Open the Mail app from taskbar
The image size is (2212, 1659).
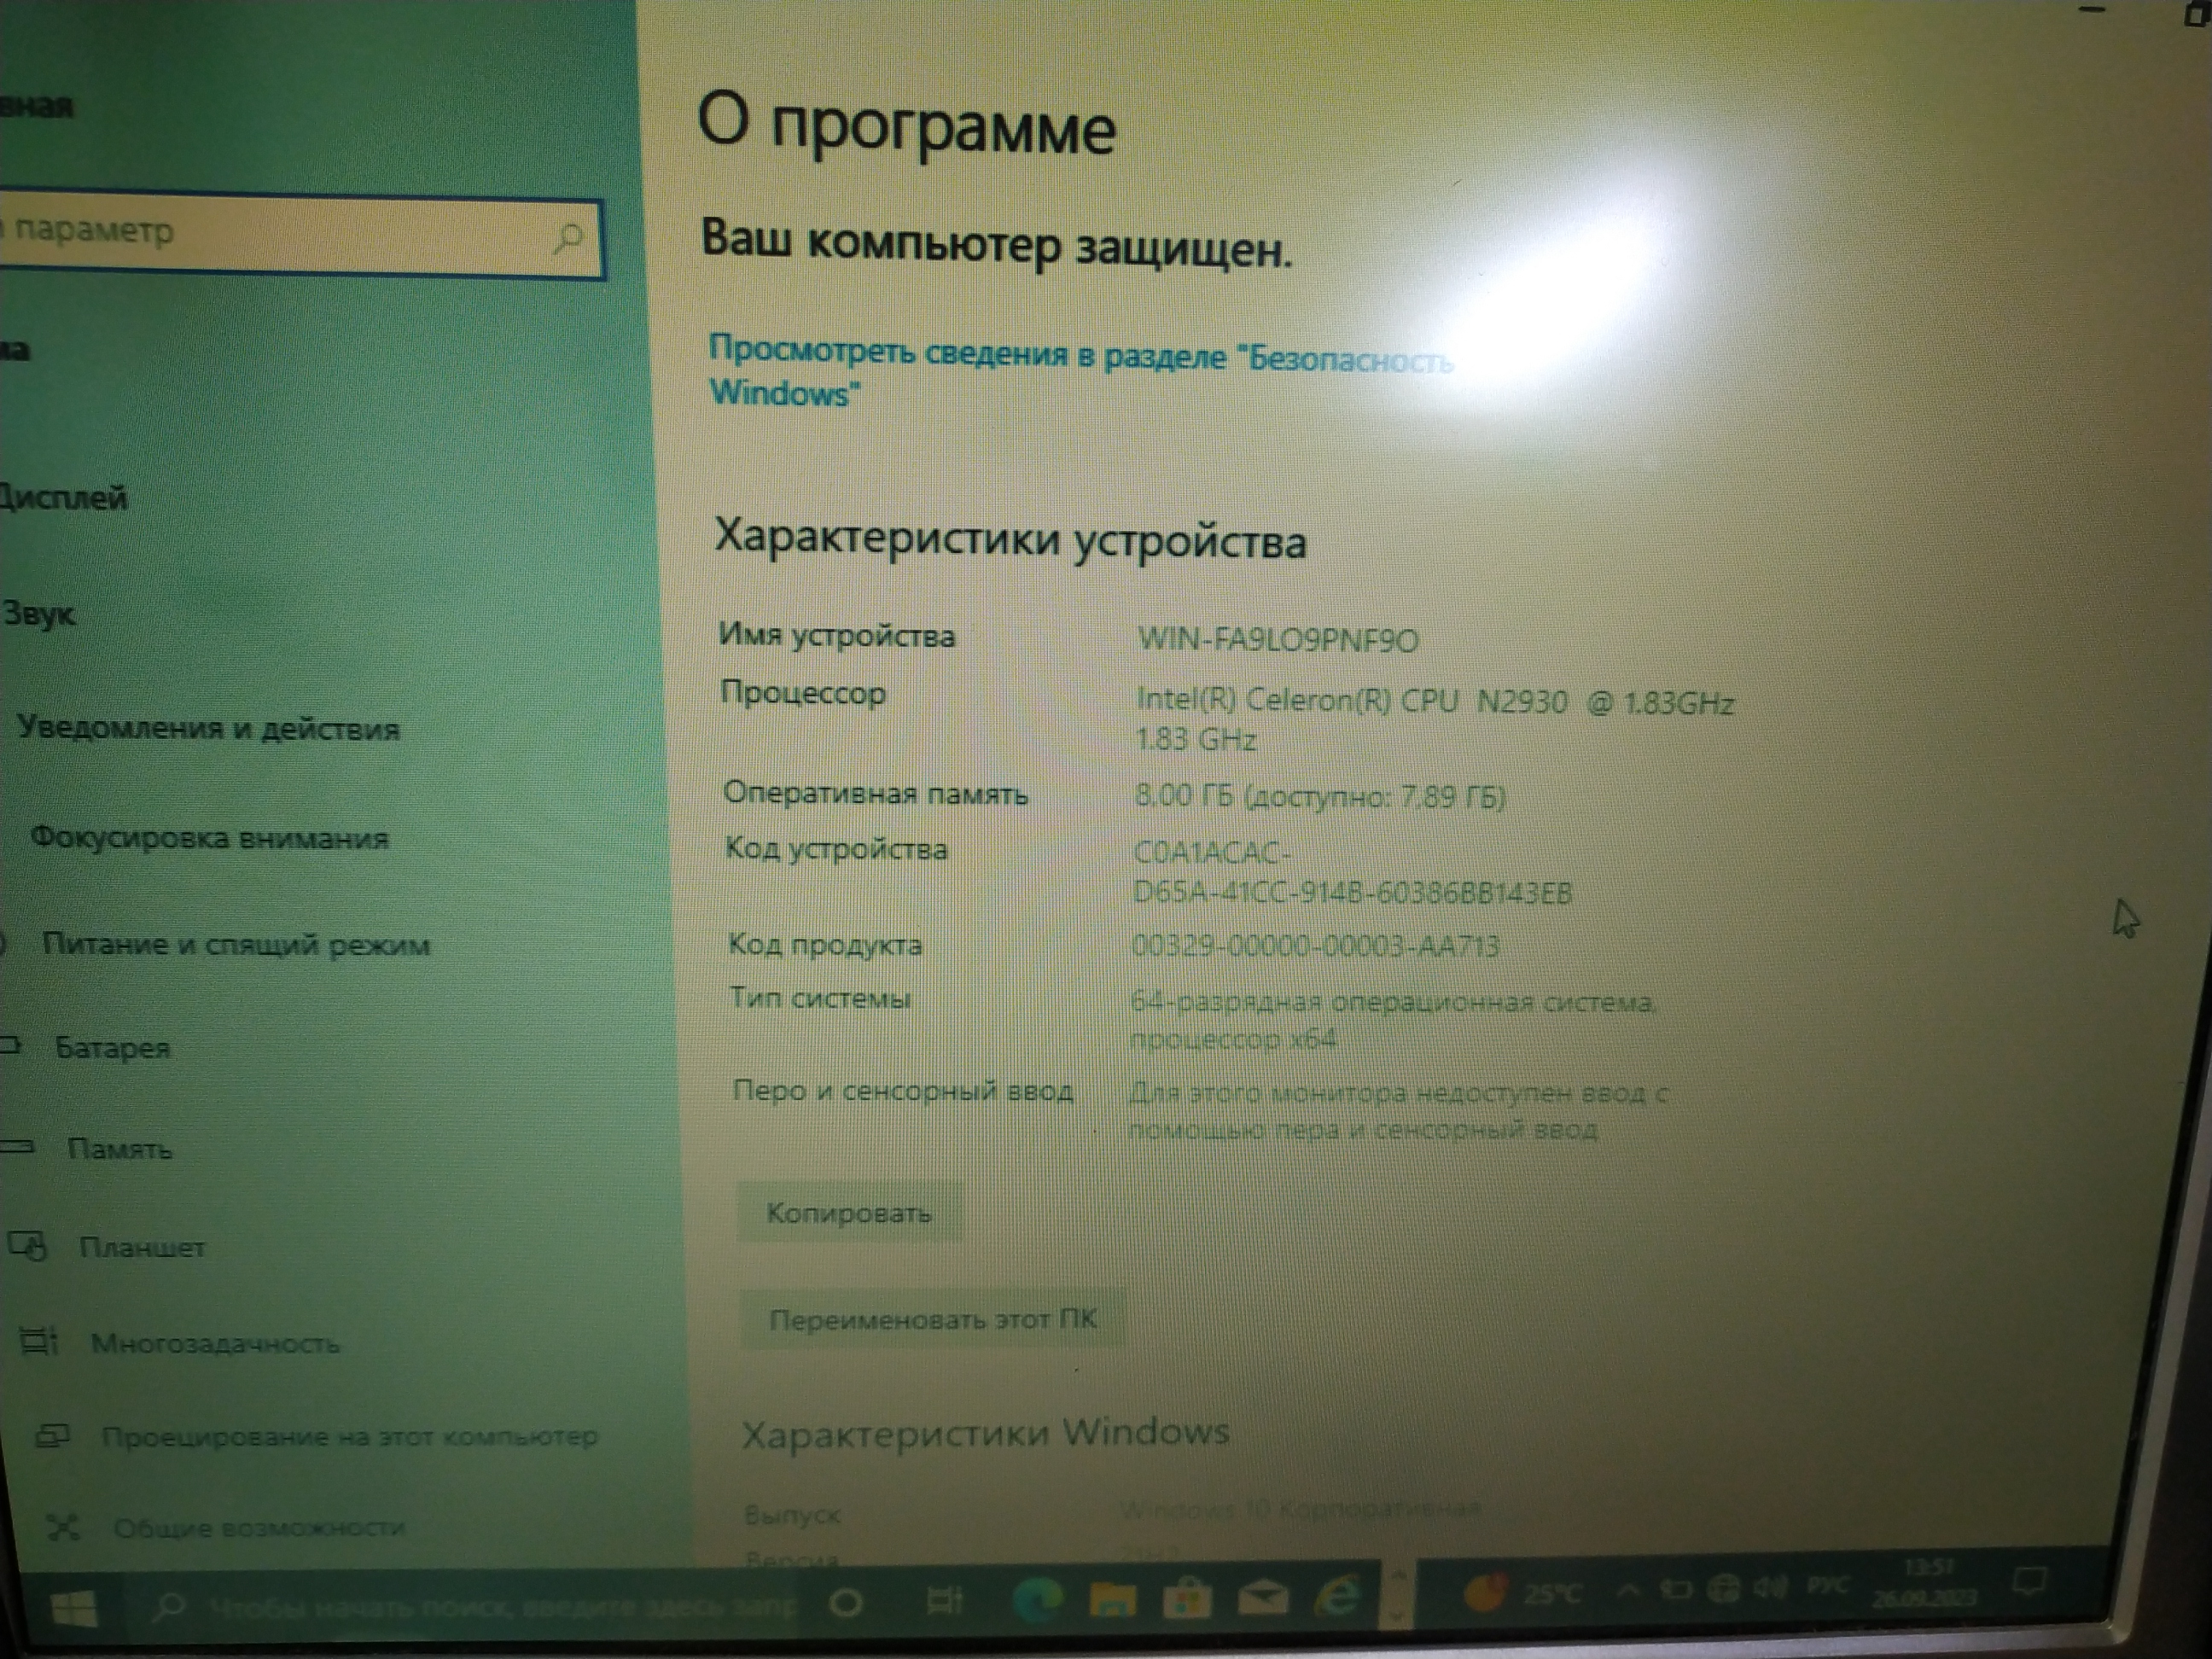(x=1263, y=1598)
